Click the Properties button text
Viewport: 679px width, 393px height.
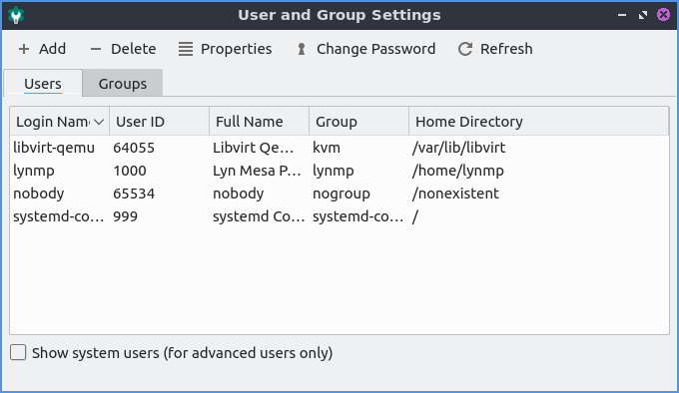pyautogui.click(x=236, y=49)
